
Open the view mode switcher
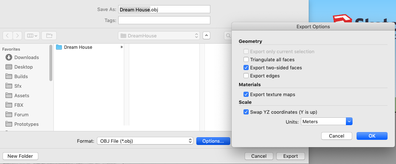point(32,36)
